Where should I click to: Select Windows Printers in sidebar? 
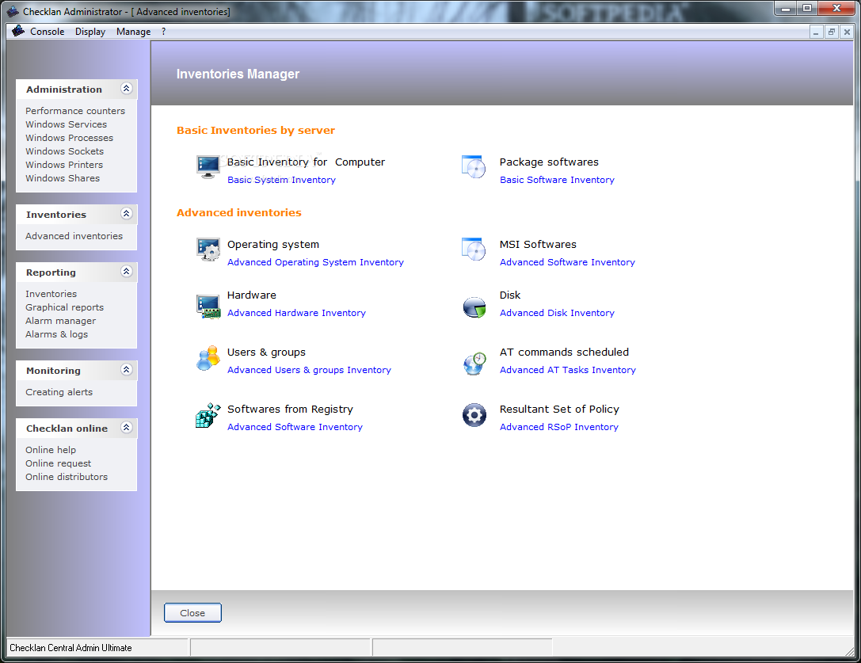64,164
